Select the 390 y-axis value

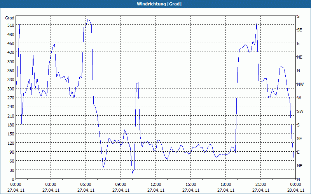11,62
